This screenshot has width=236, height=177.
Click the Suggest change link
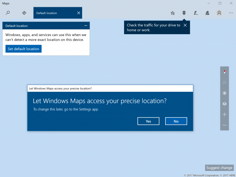tap(219, 168)
